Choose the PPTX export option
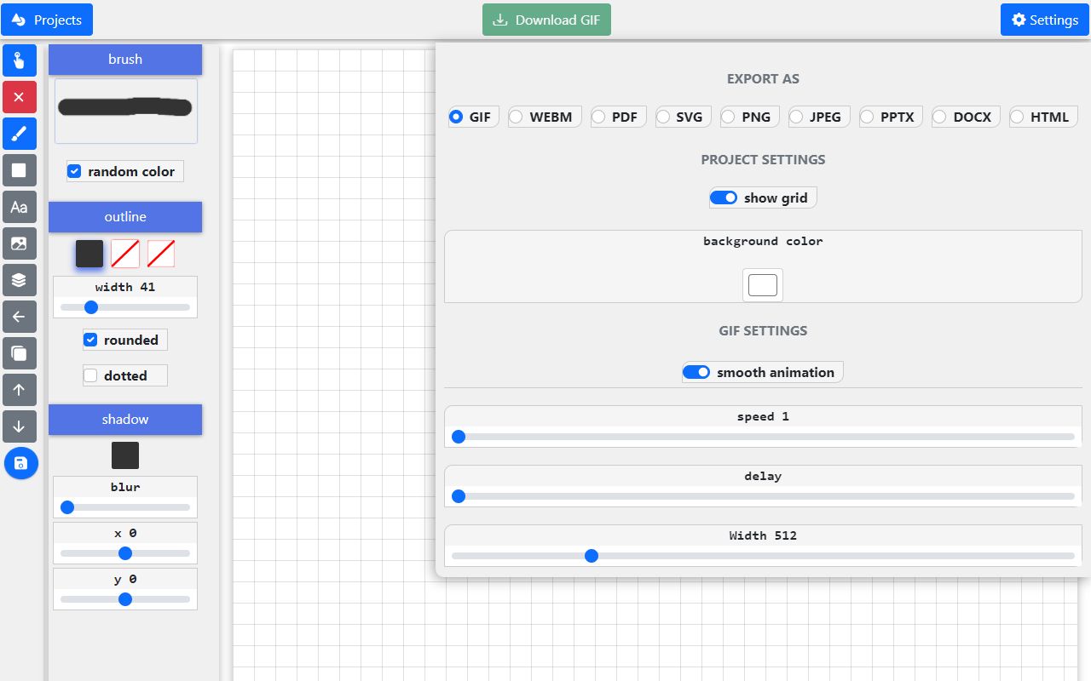Image resolution: width=1091 pixels, height=681 pixels. [867, 117]
